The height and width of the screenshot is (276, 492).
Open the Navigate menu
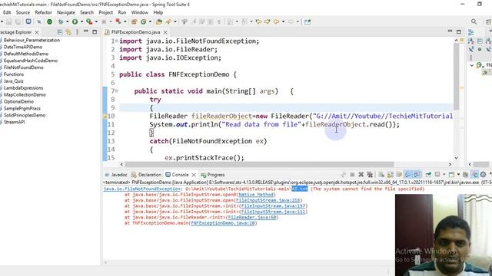point(66,12)
